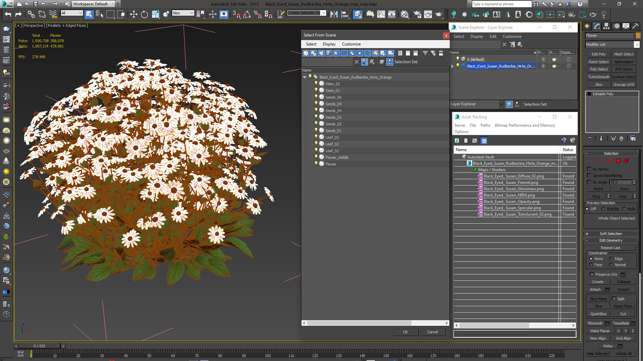
Task: Click the Mirror tool icon
Action: [x=334, y=14]
